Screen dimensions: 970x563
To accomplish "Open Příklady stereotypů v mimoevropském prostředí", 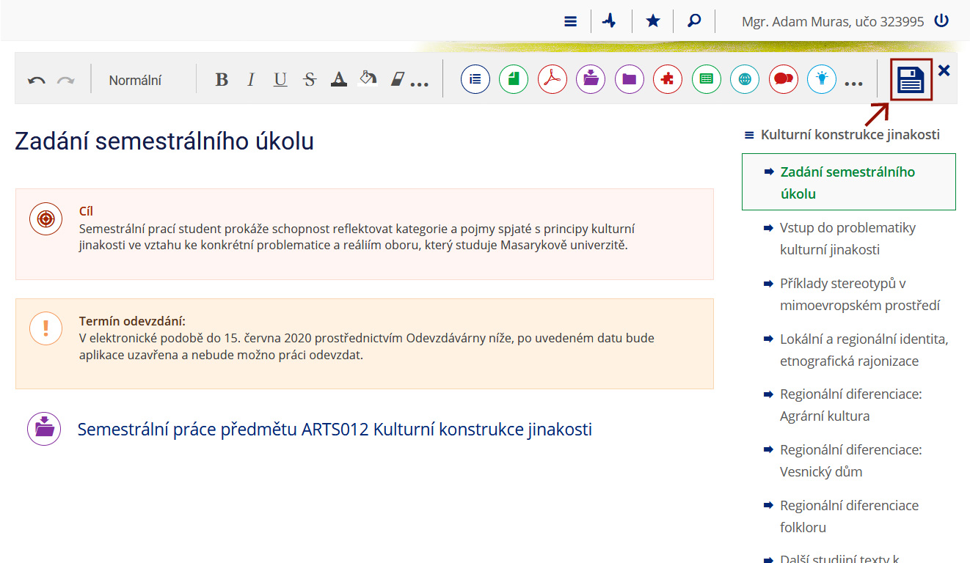I will tap(860, 294).
